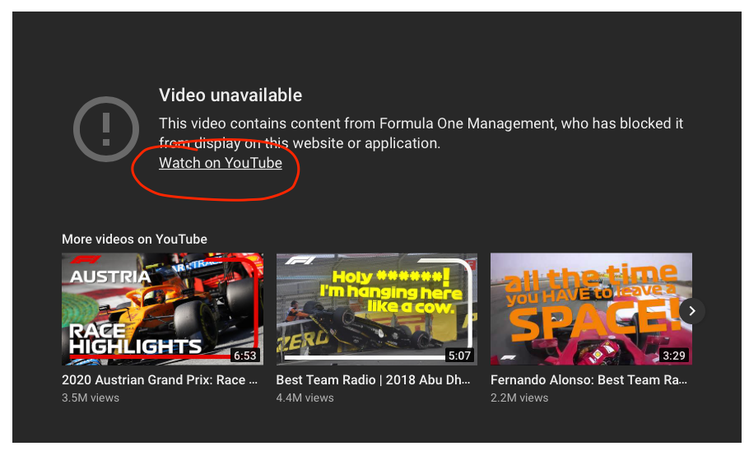
Task: Click the 5:07 duration badge
Action: (459, 356)
